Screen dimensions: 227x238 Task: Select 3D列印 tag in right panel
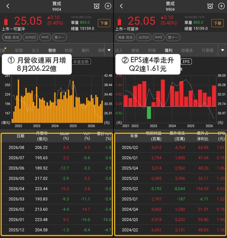144,37
